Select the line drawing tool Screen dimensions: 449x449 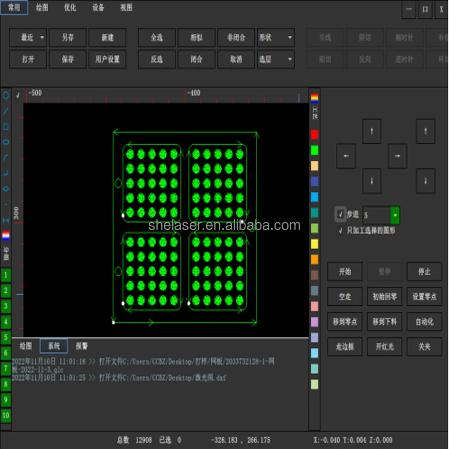[6, 111]
